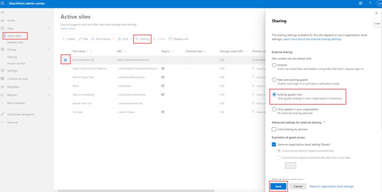The height and width of the screenshot is (192, 382).
Task: Click the Sites icon in sidebar
Action: [2, 29]
